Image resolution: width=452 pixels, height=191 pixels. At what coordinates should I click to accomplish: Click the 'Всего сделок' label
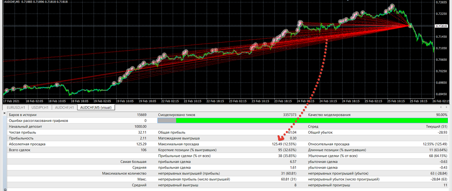coord(20,150)
